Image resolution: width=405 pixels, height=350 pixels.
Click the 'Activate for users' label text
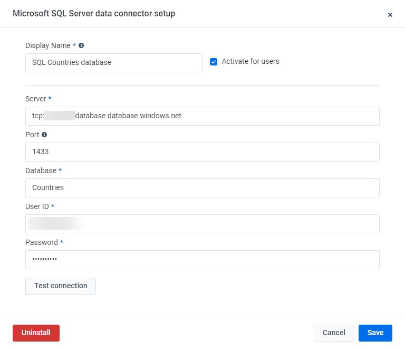click(250, 62)
